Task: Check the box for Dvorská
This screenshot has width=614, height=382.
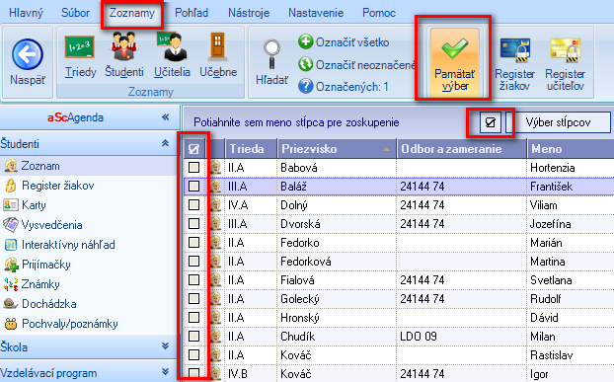Action: [193, 223]
